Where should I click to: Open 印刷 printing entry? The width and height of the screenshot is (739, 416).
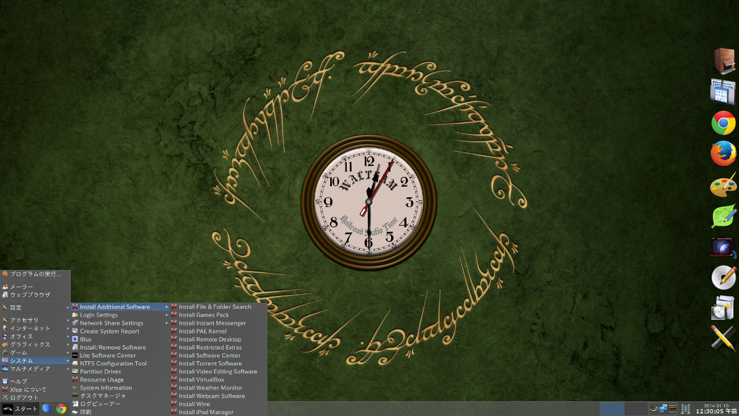coord(120,412)
